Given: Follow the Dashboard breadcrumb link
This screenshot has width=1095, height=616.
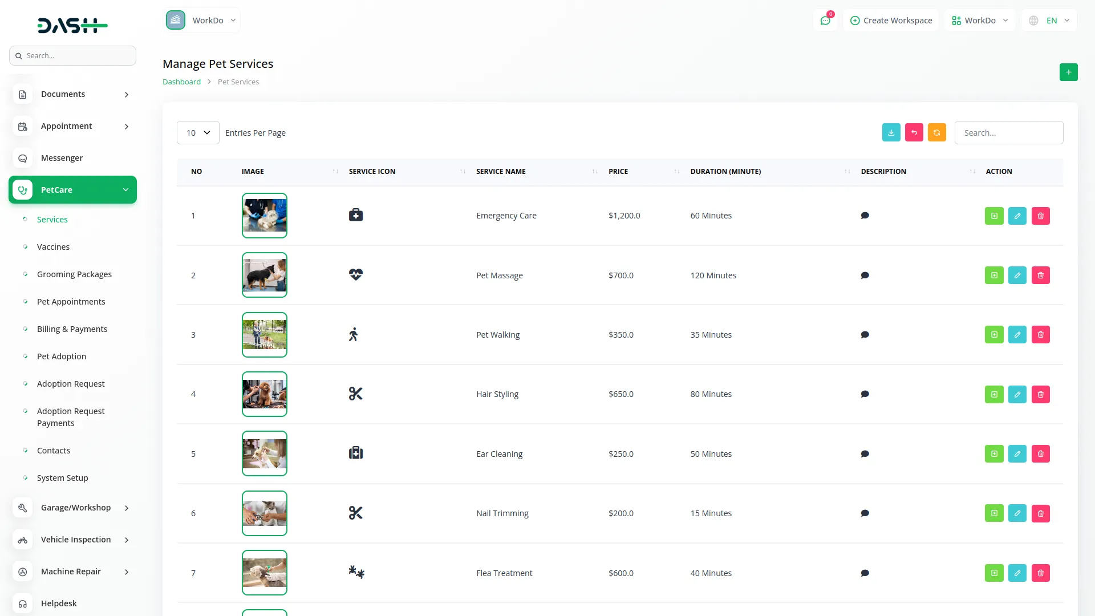Looking at the screenshot, I should tap(181, 82).
